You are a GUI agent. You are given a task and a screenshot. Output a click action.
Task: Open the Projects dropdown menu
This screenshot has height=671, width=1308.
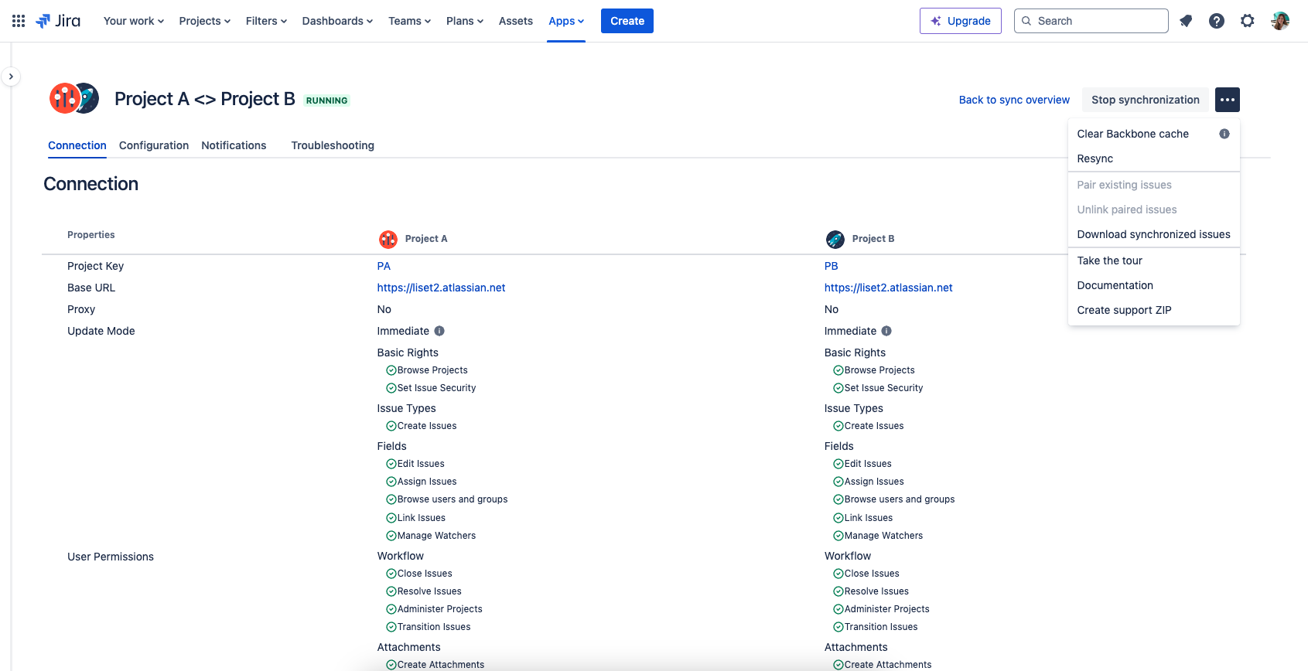tap(204, 21)
